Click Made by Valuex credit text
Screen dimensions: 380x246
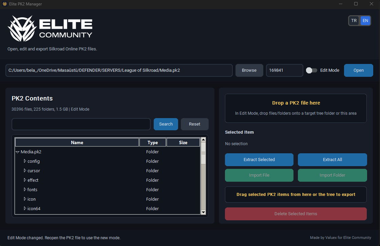[341, 238]
